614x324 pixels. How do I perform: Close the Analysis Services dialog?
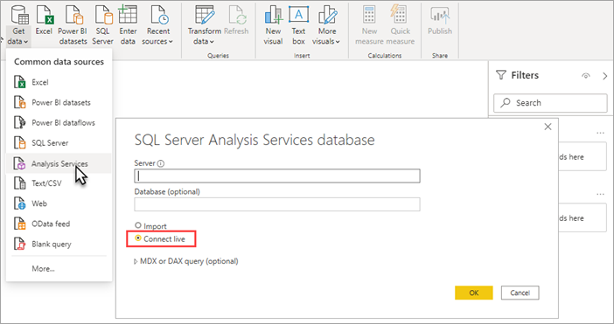548,127
